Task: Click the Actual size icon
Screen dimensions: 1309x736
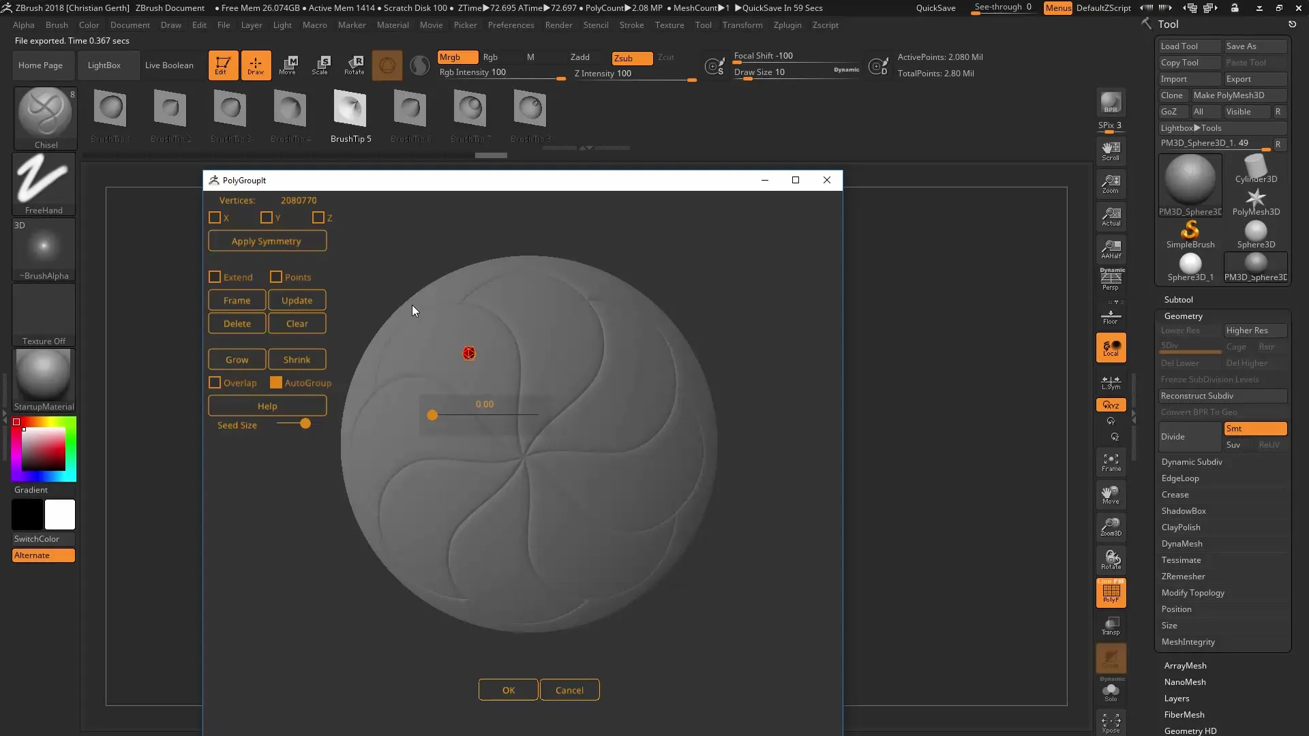Action: pyautogui.click(x=1111, y=217)
